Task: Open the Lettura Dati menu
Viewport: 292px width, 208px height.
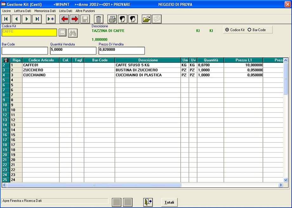Action: click(23, 11)
